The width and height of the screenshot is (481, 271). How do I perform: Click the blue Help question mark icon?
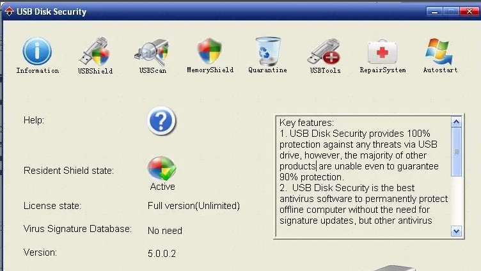tap(162, 121)
